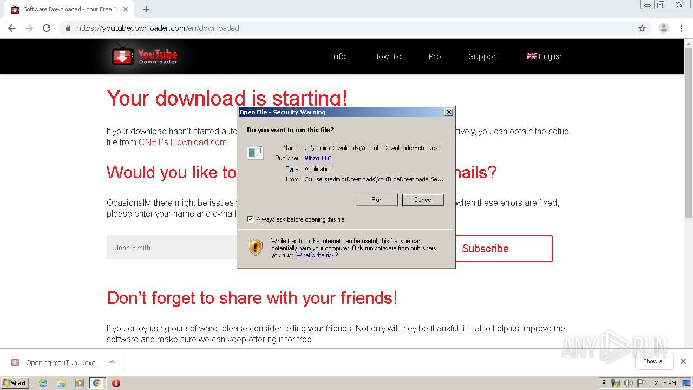Open Chrome three-dot menu
This screenshot has height=390, width=693.
pyautogui.click(x=682, y=28)
